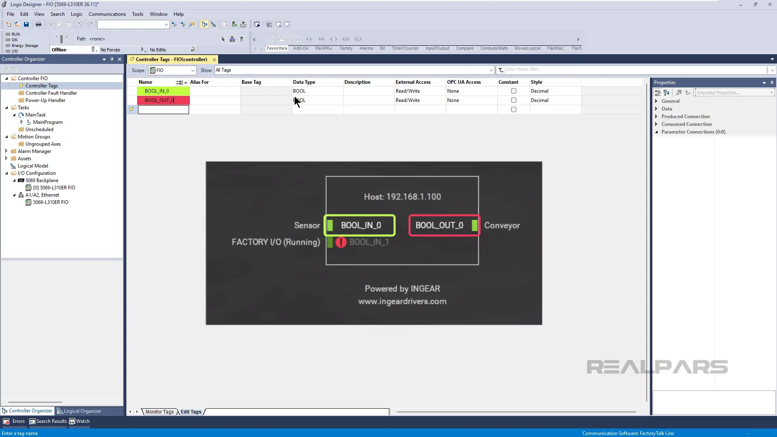Click the Open project toolbar icon
The image size is (777, 437).
17,24
